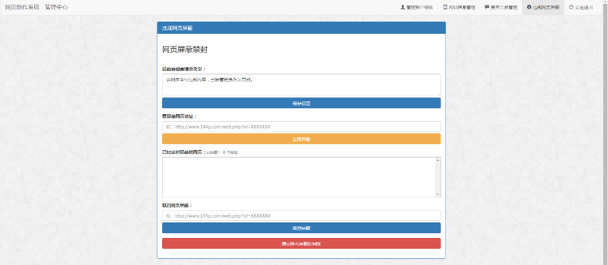Click the power icon beside 安全退出
608x265 pixels.
tap(571, 7)
